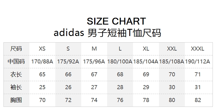
Task: Click the 衣长 row label
Action: tap(16, 75)
